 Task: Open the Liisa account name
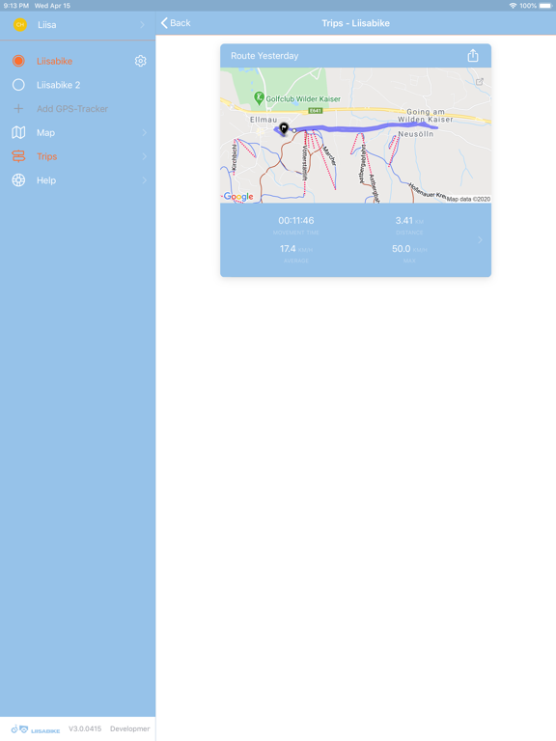click(46, 25)
